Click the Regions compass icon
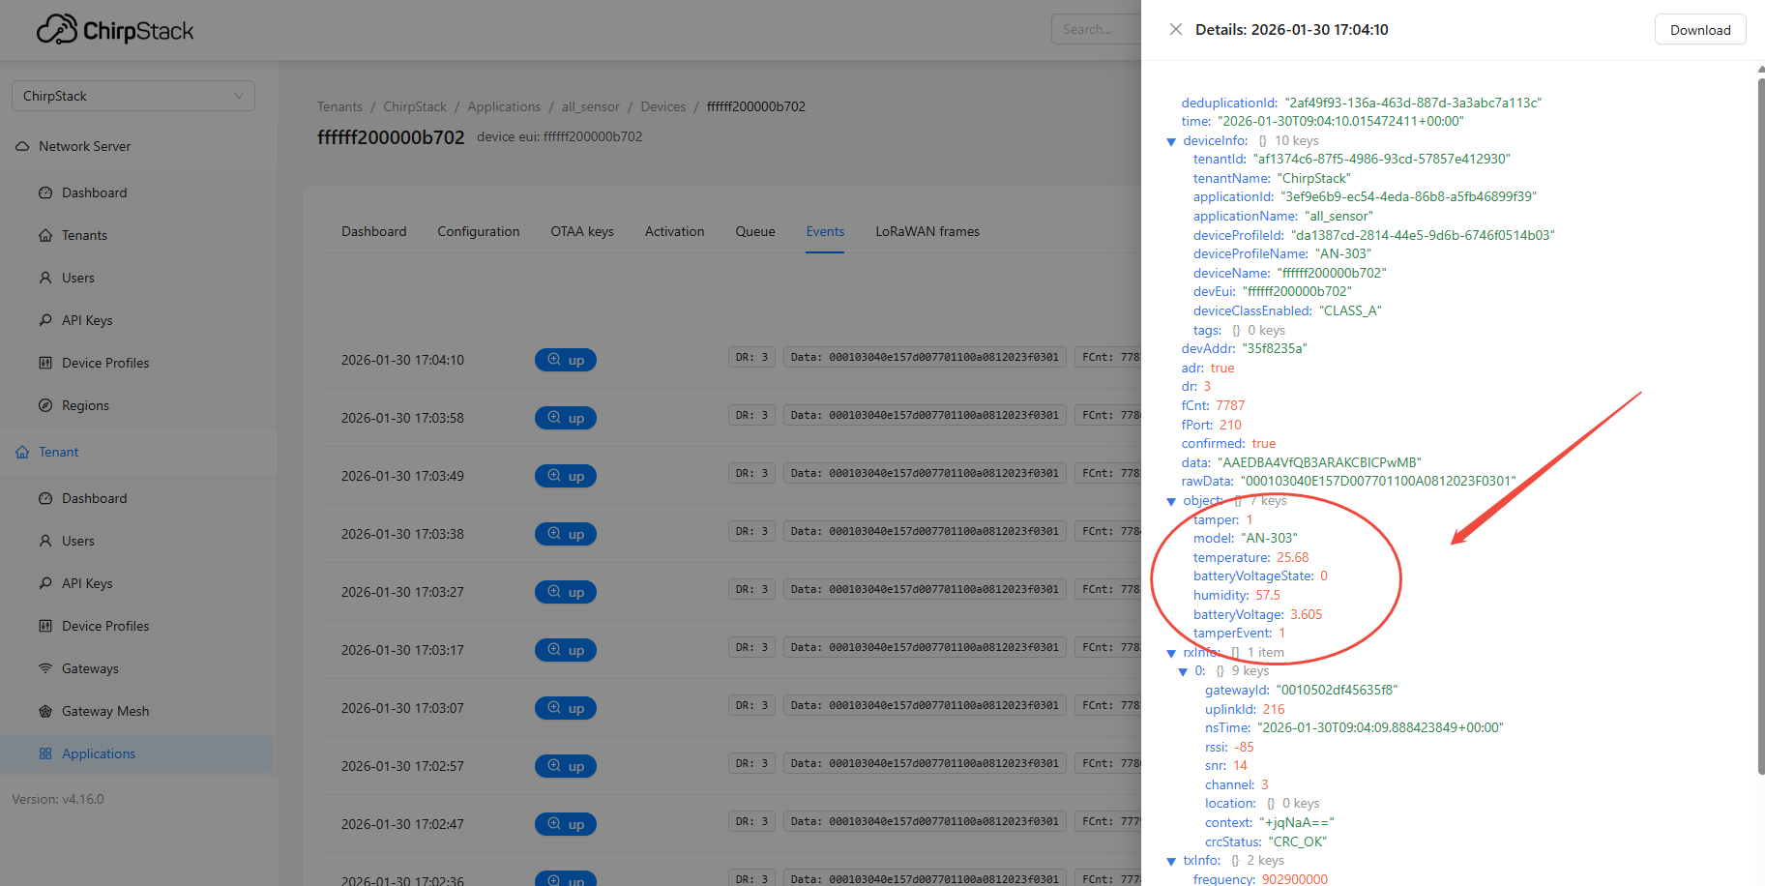Viewport: 1765px width, 886px height. point(45,405)
